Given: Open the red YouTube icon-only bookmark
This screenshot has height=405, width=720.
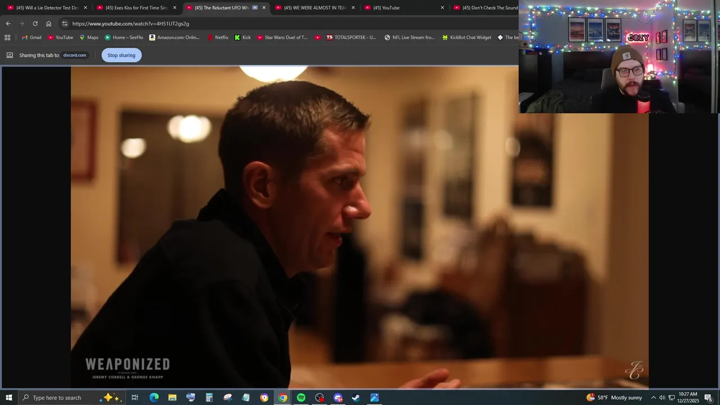Looking at the screenshot, I should coord(318,38).
